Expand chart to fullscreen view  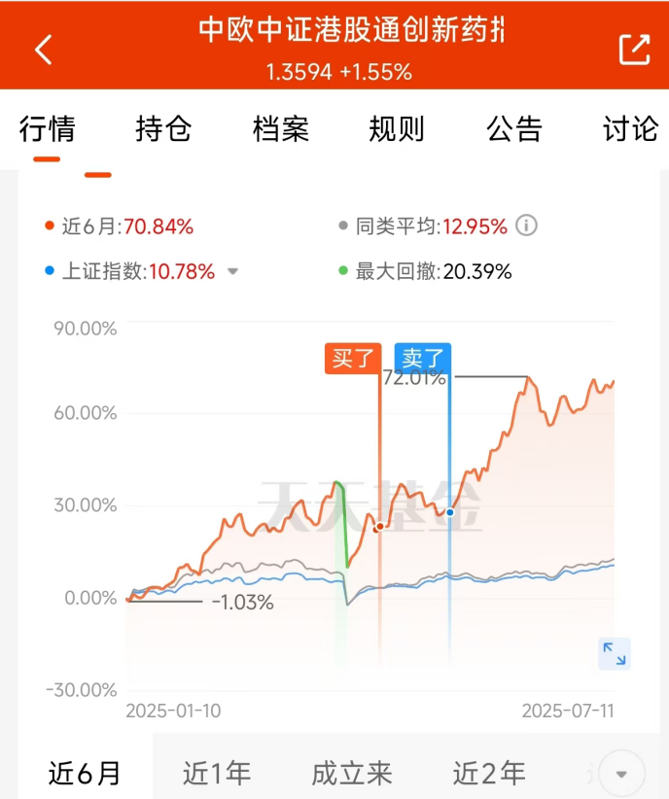point(615,654)
